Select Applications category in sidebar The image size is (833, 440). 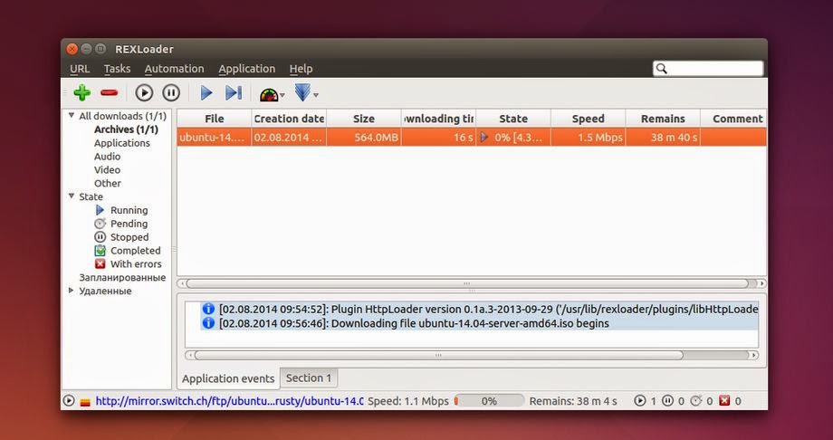coord(121,143)
